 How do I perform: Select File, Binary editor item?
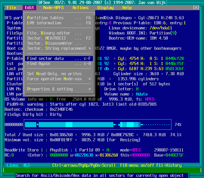59,33
